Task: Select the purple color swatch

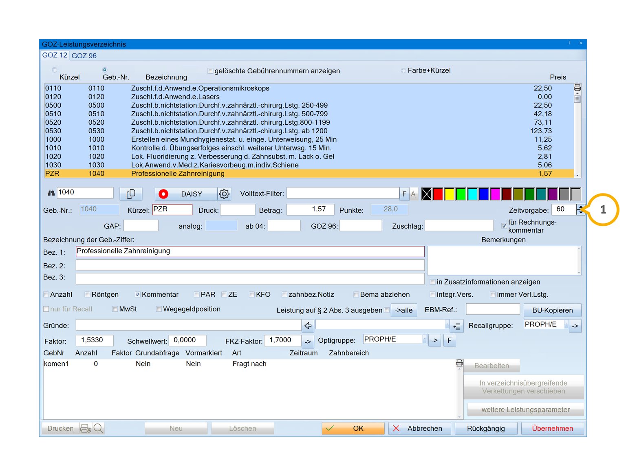Action: click(553, 194)
